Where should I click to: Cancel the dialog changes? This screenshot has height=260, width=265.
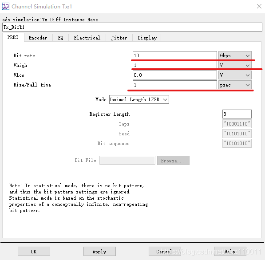coord(165,252)
